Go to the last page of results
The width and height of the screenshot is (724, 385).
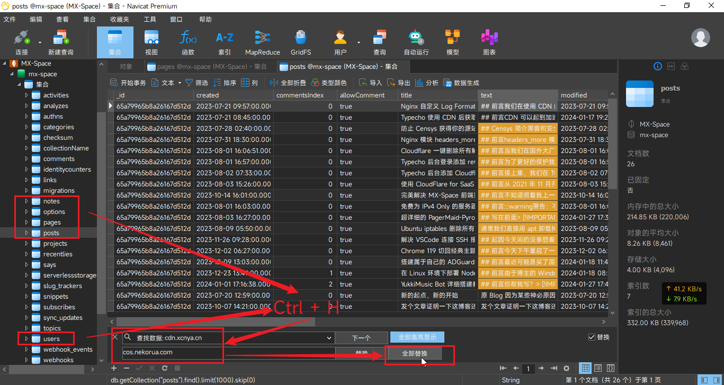554,368
